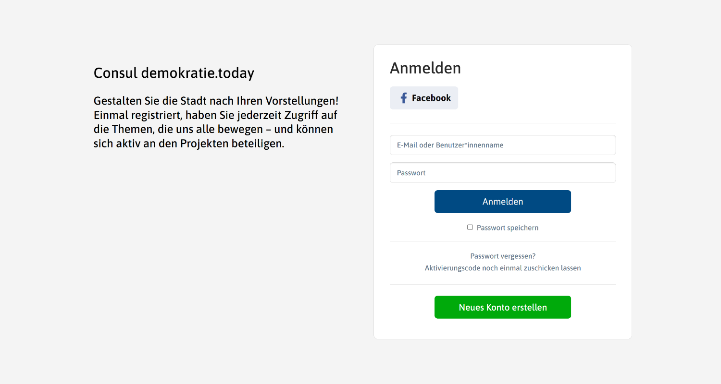Enable the Passwort speichern checkbox
The width and height of the screenshot is (721, 384).
(x=470, y=227)
